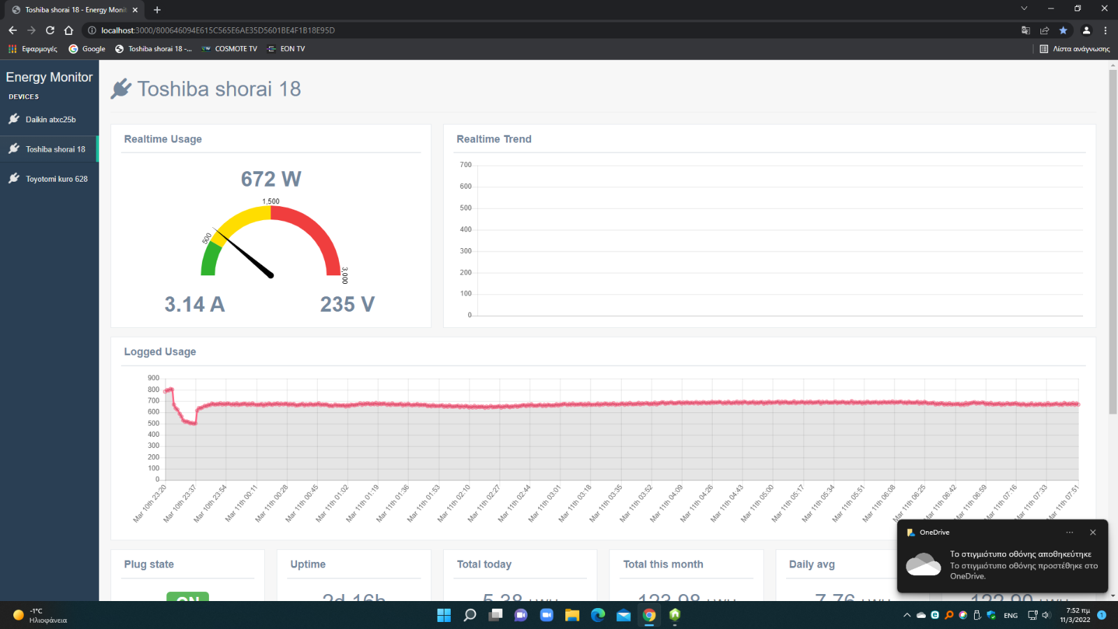Click the realtime usage gauge
Image resolution: width=1118 pixels, height=629 pixels.
[x=271, y=241]
